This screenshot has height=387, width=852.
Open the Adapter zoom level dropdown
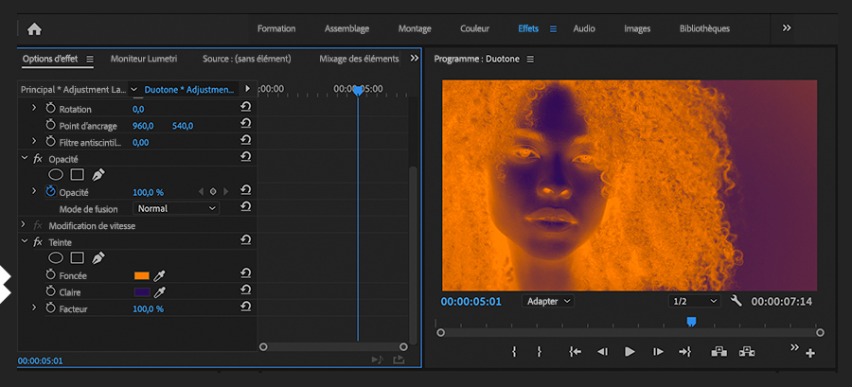coord(548,301)
